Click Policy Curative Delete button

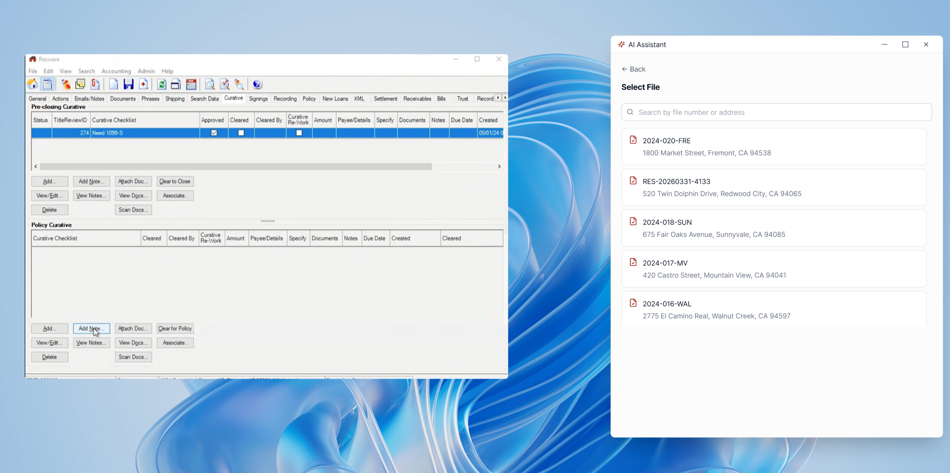tap(49, 357)
